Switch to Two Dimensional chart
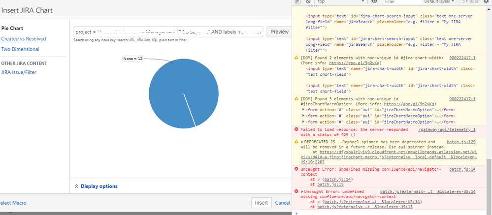492x215 pixels. [20, 49]
